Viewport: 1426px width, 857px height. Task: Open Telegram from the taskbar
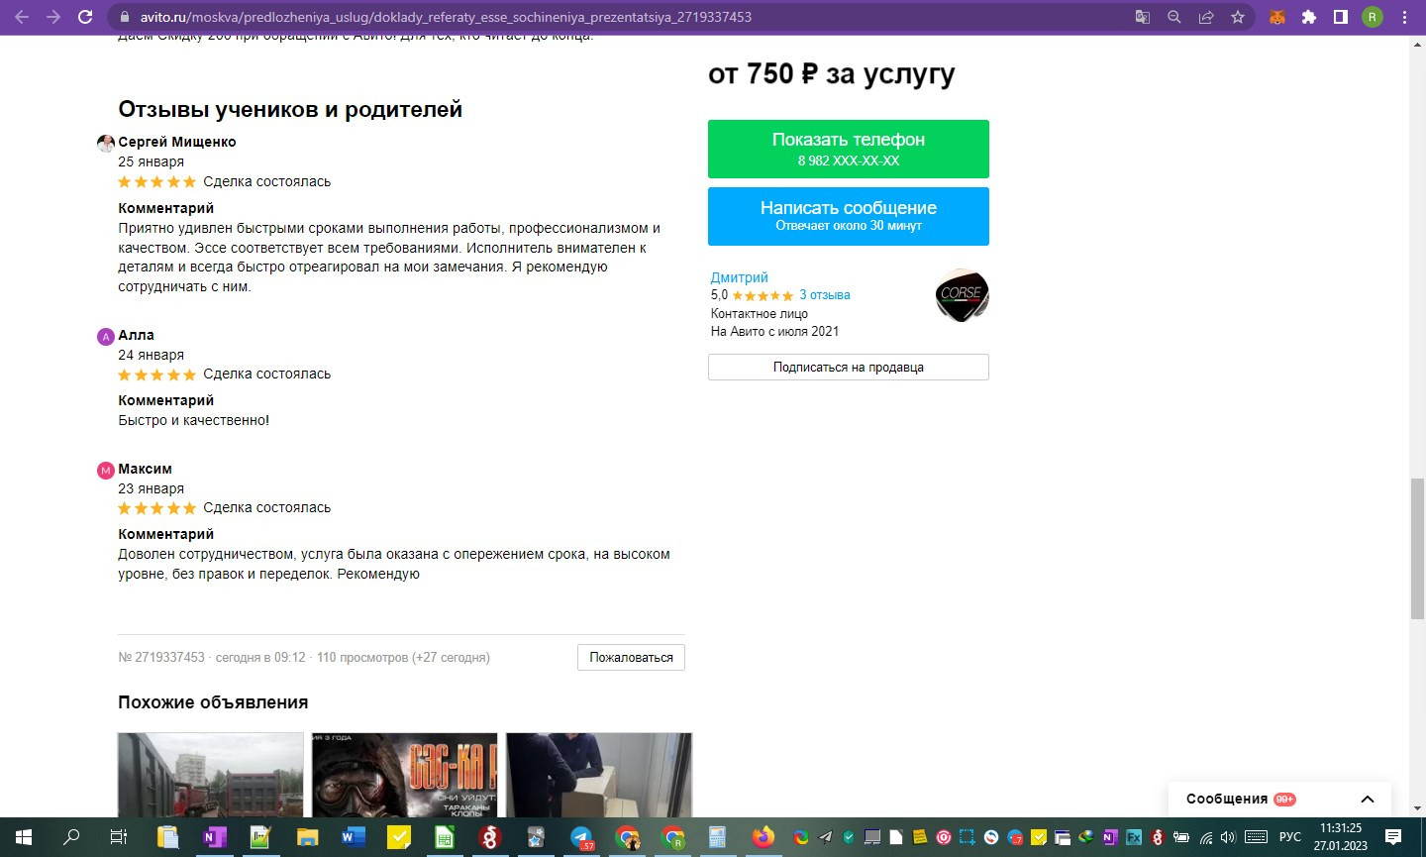coord(582,837)
